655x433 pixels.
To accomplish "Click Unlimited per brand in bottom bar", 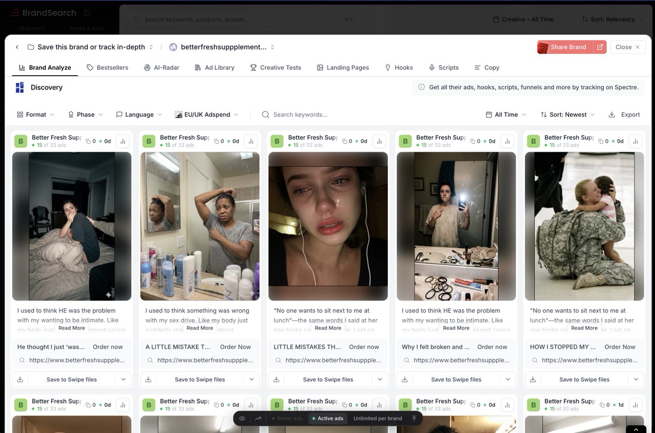I will coord(378,418).
